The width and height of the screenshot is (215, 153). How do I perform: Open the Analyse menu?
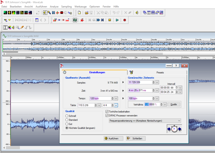click(x=54, y=7)
